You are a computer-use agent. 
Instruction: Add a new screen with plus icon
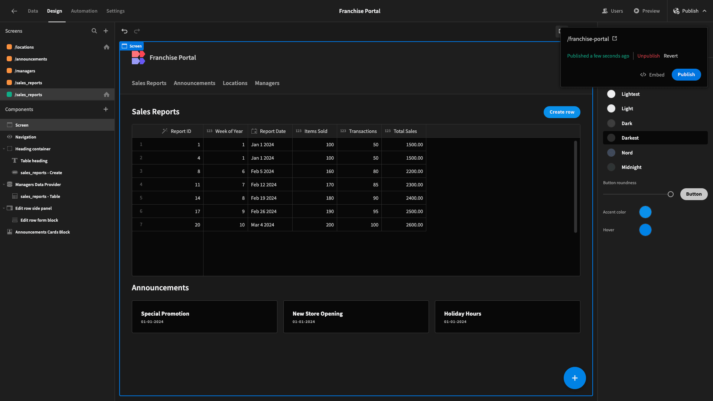point(106,31)
